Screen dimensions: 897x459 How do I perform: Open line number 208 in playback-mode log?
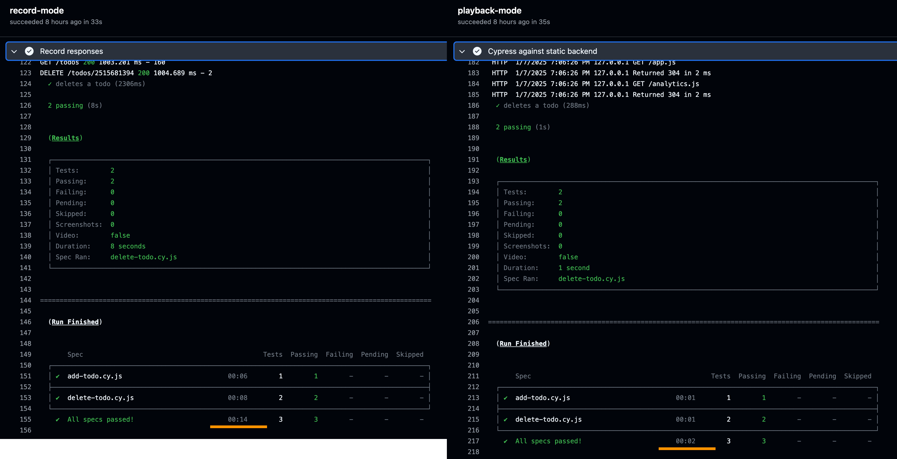tap(473, 343)
